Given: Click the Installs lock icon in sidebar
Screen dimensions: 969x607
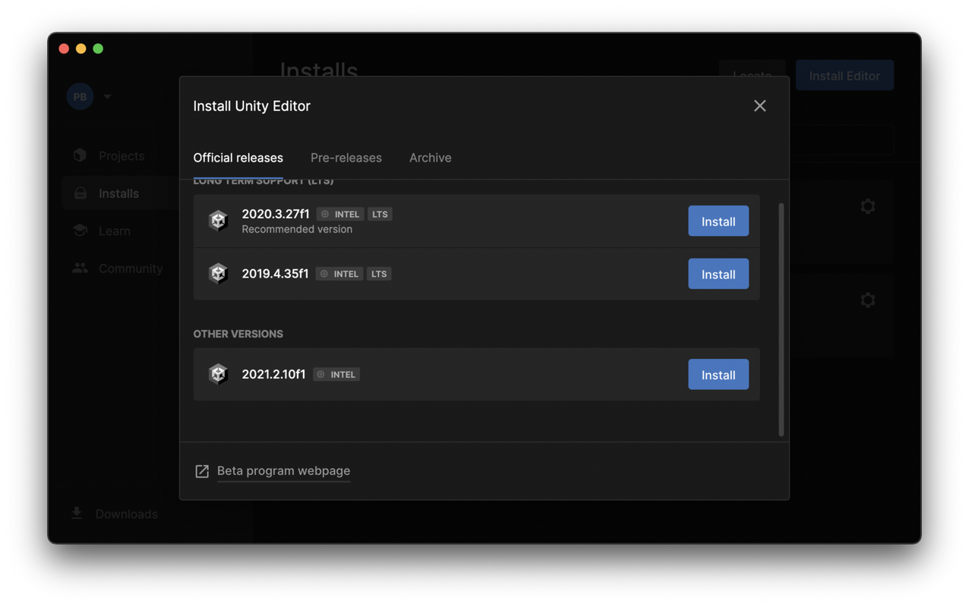Looking at the screenshot, I should [80, 193].
